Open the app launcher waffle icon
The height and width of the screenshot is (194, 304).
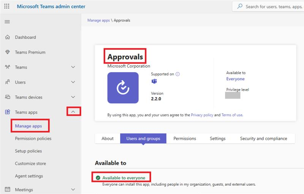click(x=7, y=6)
